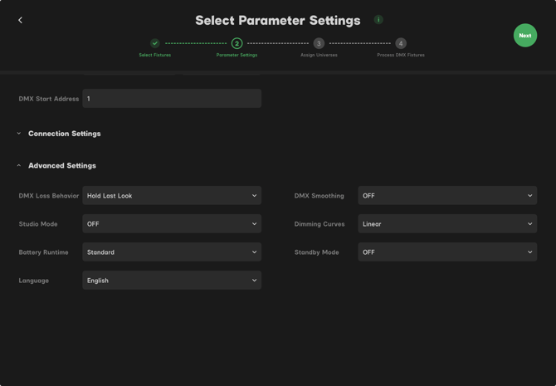
Task: Click step 2 Parameter Settings circle
Action: pos(237,43)
